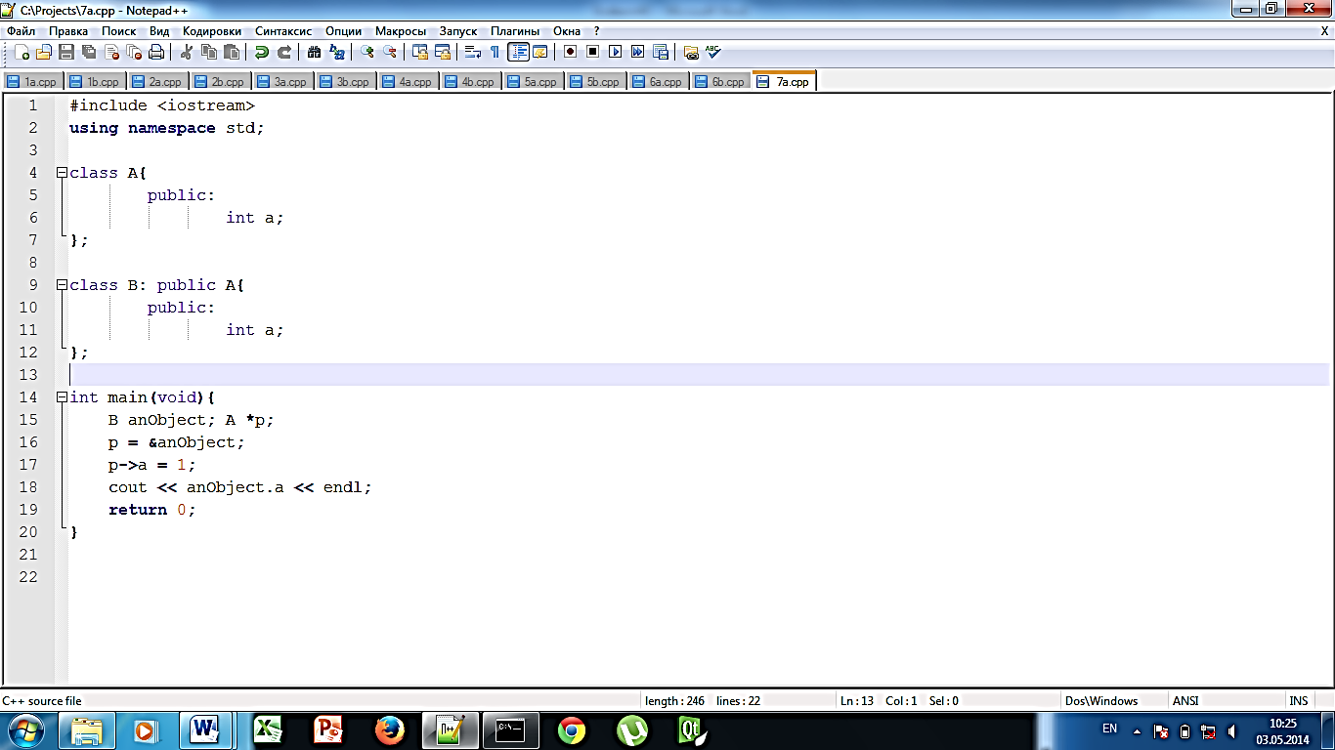This screenshot has height=750, width=1335.
Task: Open the Плагины menu
Action: tap(515, 31)
